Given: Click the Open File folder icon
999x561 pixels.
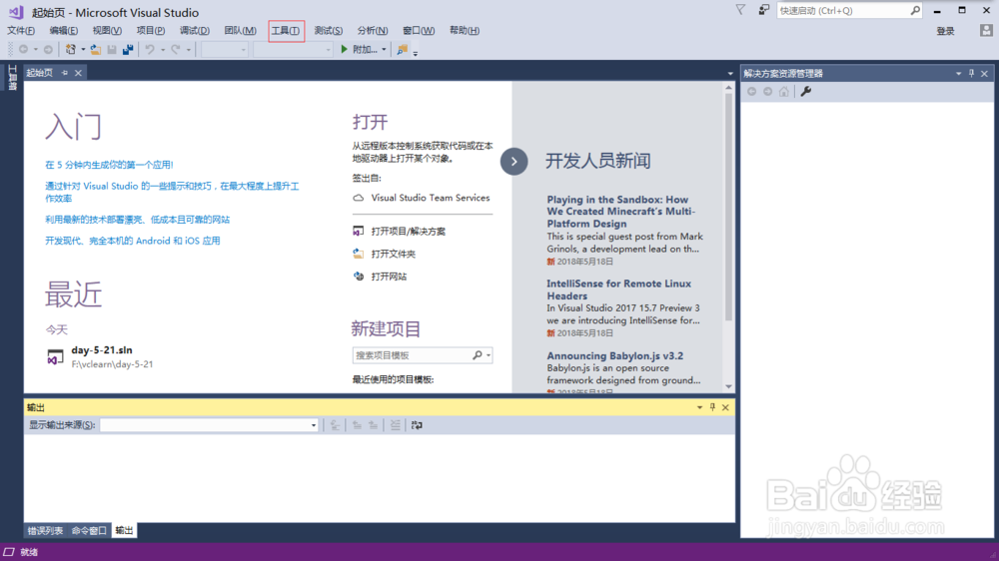Looking at the screenshot, I should click(96, 49).
